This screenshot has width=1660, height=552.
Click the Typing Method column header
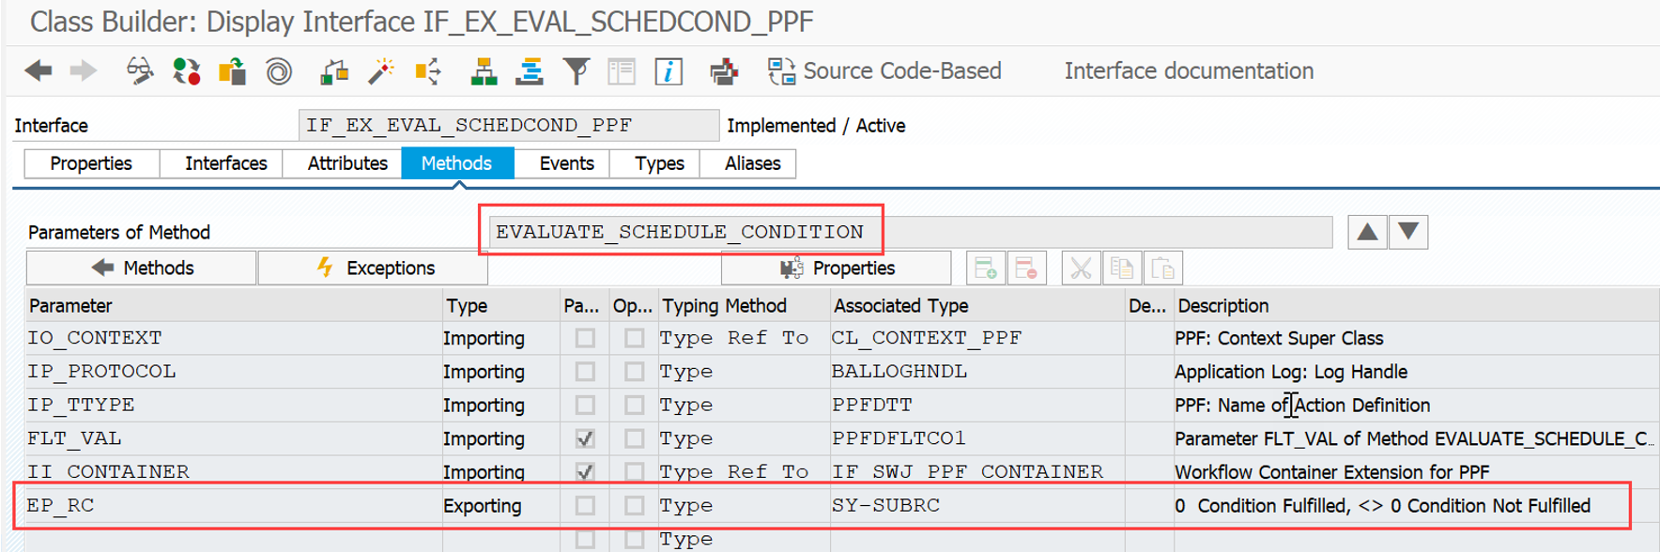click(744, 306)
